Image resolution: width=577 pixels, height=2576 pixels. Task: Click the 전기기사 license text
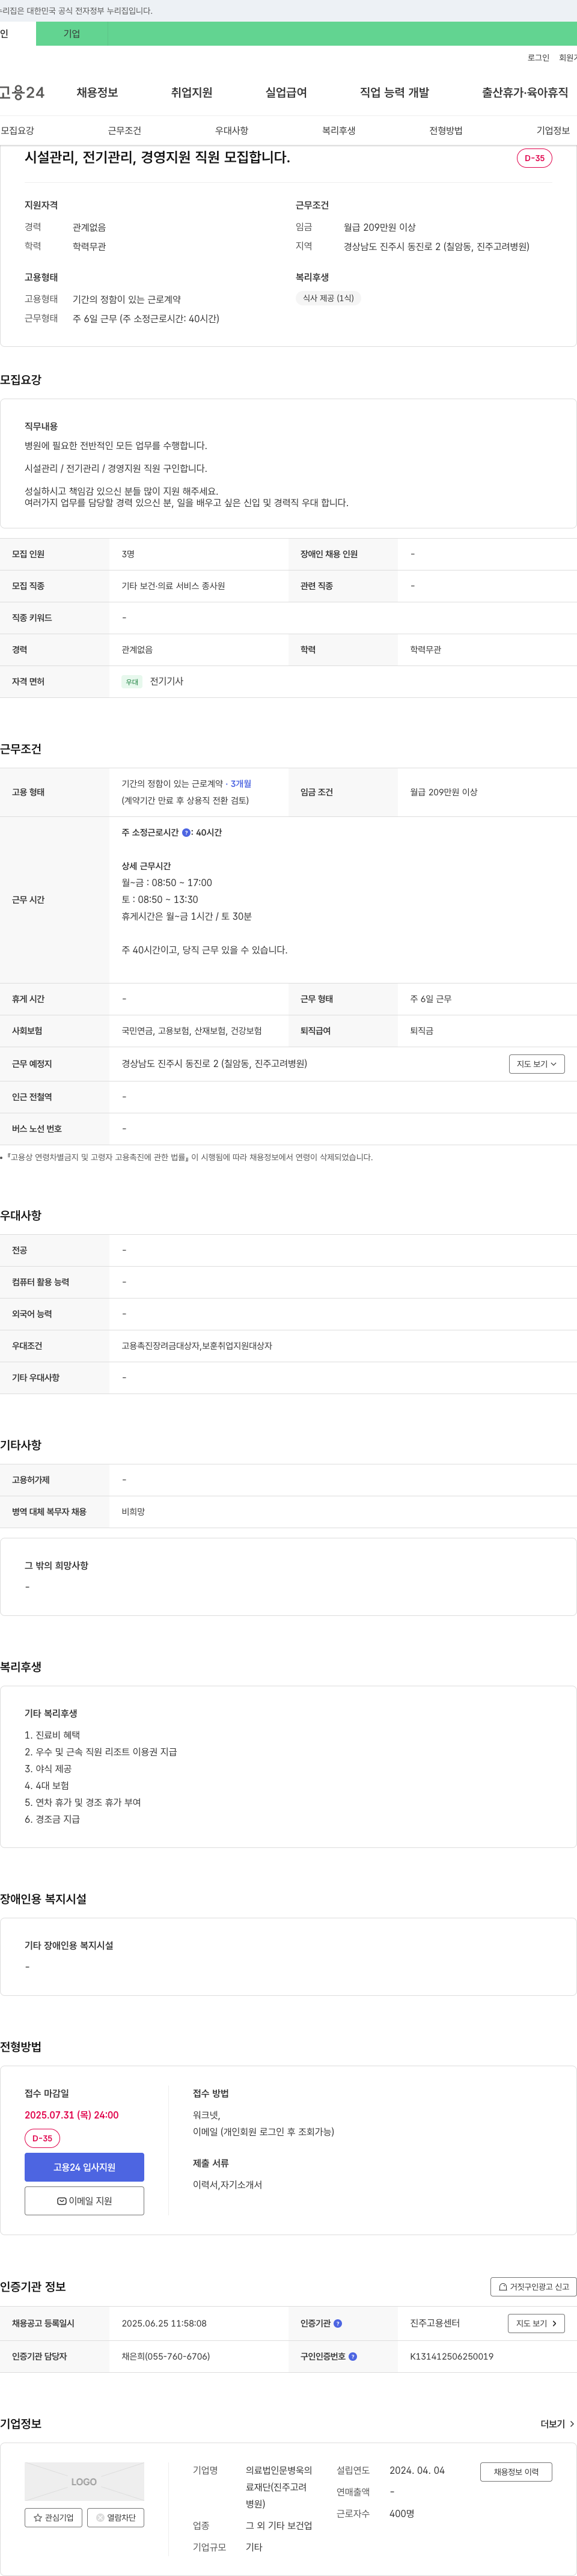click(x=167, y=682)
